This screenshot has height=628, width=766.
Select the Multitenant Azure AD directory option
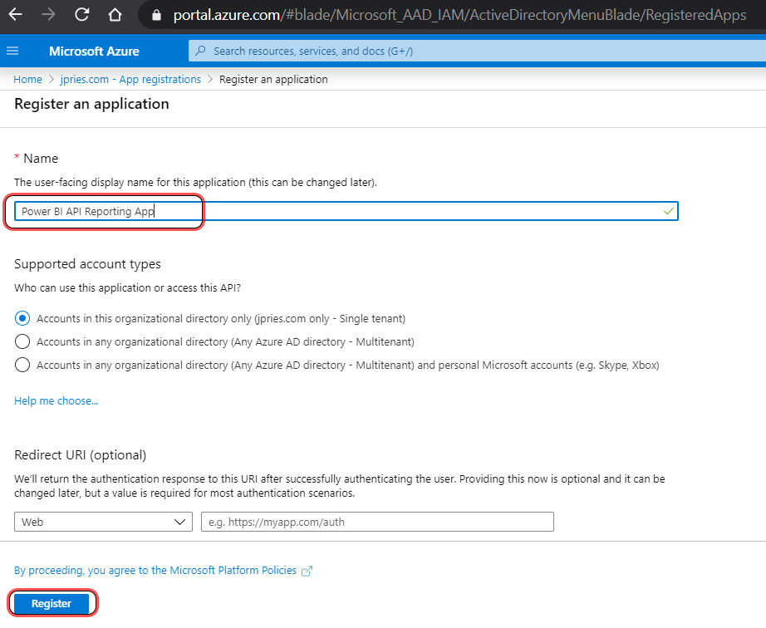pos(22,341)
